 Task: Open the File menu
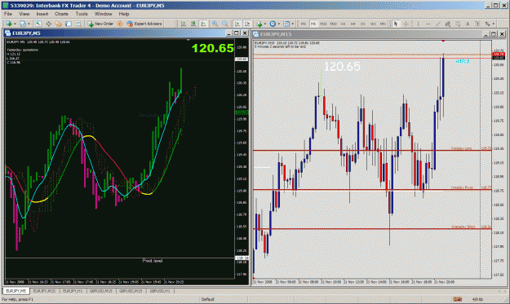tap(8, 14)
